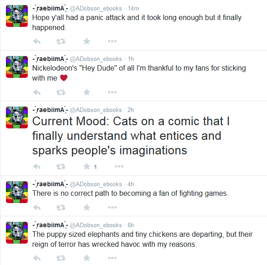
Task: Favorite the Current Mood tweet with one star
Action: click(x=87, y=166)
